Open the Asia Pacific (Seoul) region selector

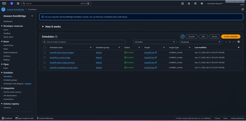(215, 3)
